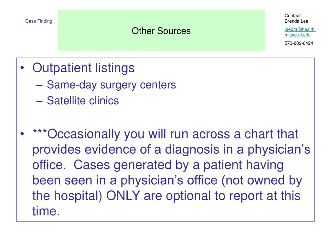
Task: Click the word ONLY in the paragraph
Action: coord(123,195)
